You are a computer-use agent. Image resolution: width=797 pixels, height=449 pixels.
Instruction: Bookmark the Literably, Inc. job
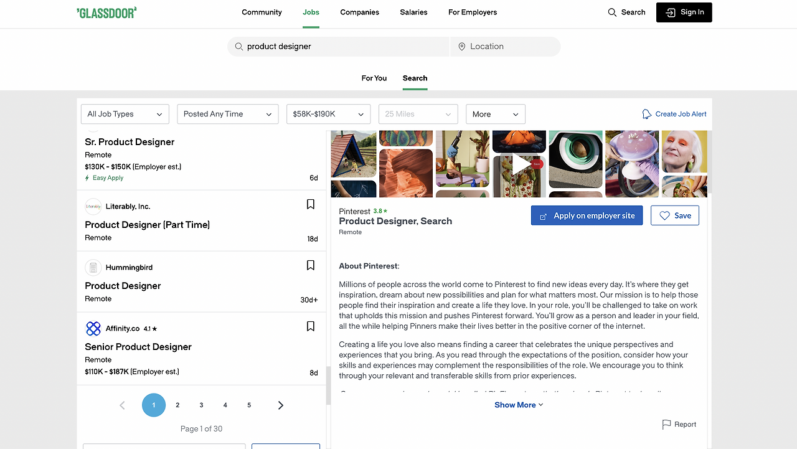pos(311,204)
